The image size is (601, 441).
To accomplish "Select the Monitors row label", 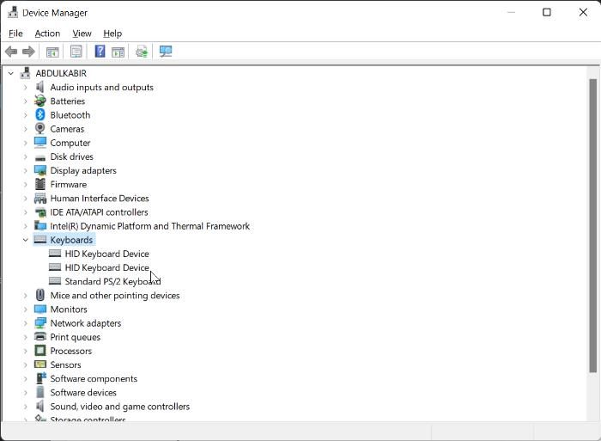I will 69,309.
